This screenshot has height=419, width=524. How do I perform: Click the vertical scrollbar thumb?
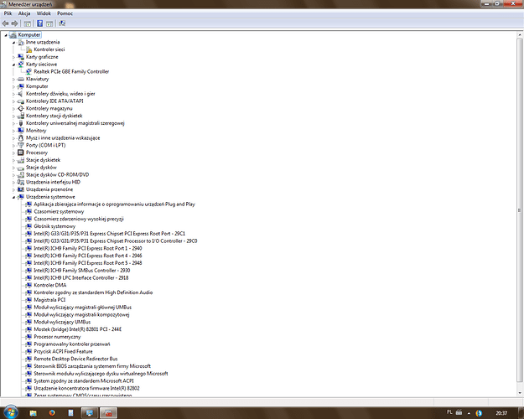pyautogui.click(x=519, y=210)
